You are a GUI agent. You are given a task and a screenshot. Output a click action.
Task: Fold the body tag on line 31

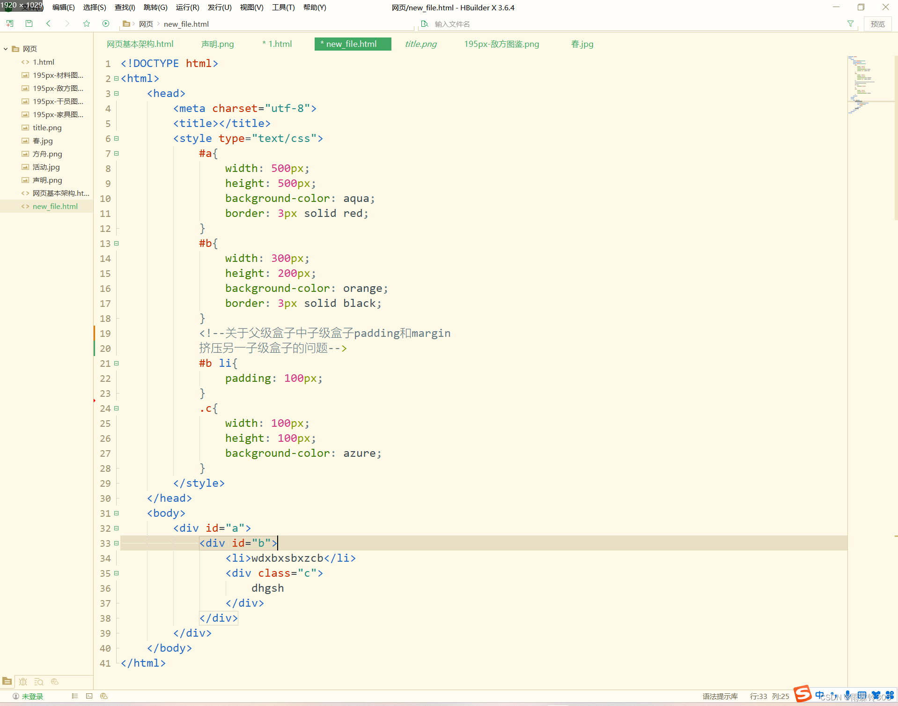(116, 513)
